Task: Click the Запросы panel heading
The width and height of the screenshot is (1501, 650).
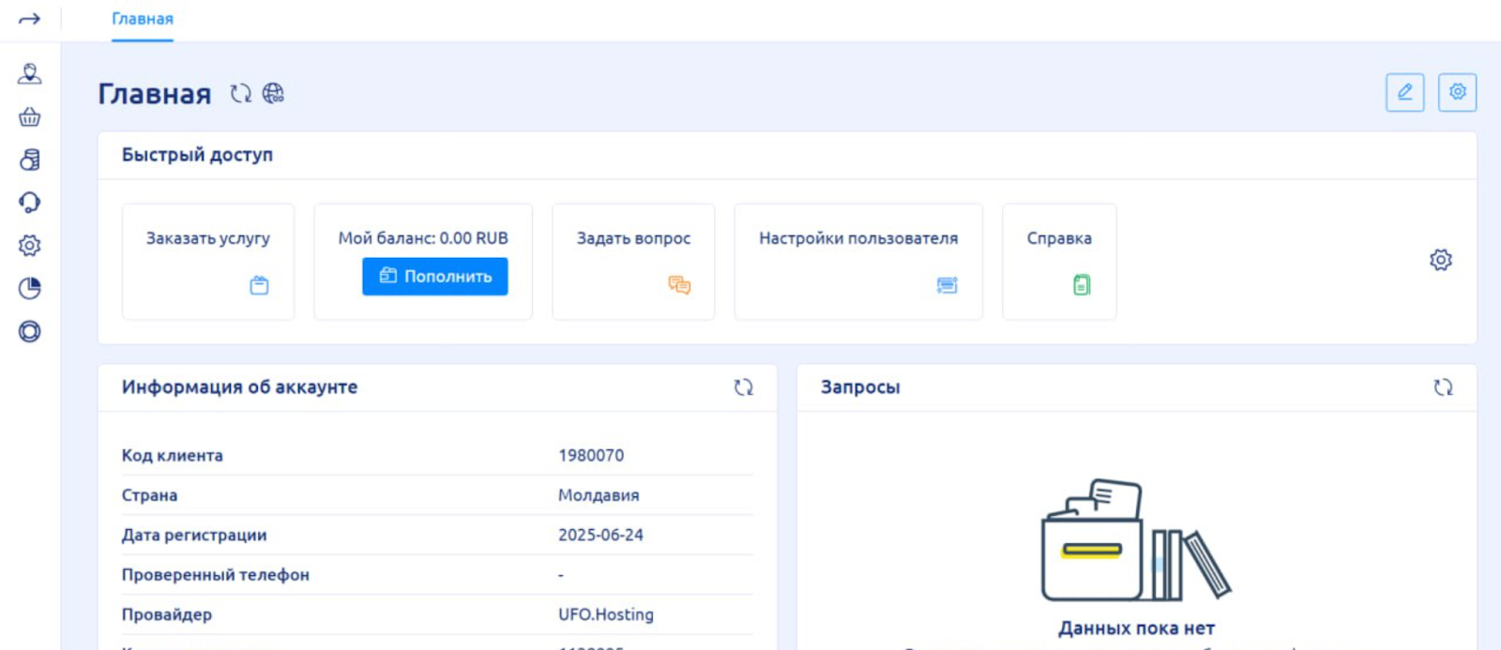Action: [860, 387]
